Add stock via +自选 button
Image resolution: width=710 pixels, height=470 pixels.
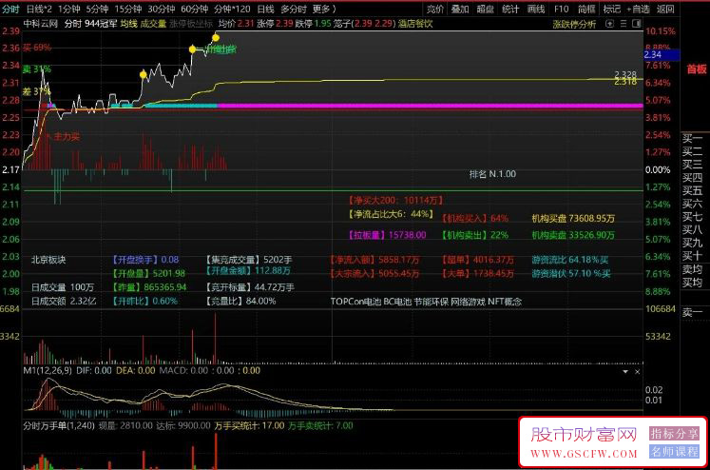[639, 10]
